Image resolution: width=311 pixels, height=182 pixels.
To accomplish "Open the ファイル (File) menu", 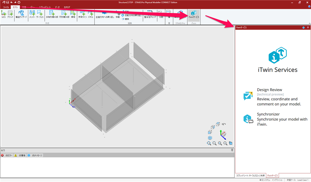I will tap(6, 7).
